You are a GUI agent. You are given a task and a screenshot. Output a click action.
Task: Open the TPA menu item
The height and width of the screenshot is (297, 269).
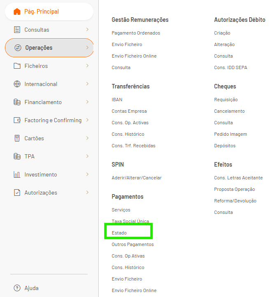point(29,156)
